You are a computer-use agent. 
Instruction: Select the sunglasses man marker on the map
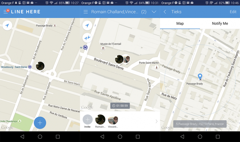pos(127,59)
